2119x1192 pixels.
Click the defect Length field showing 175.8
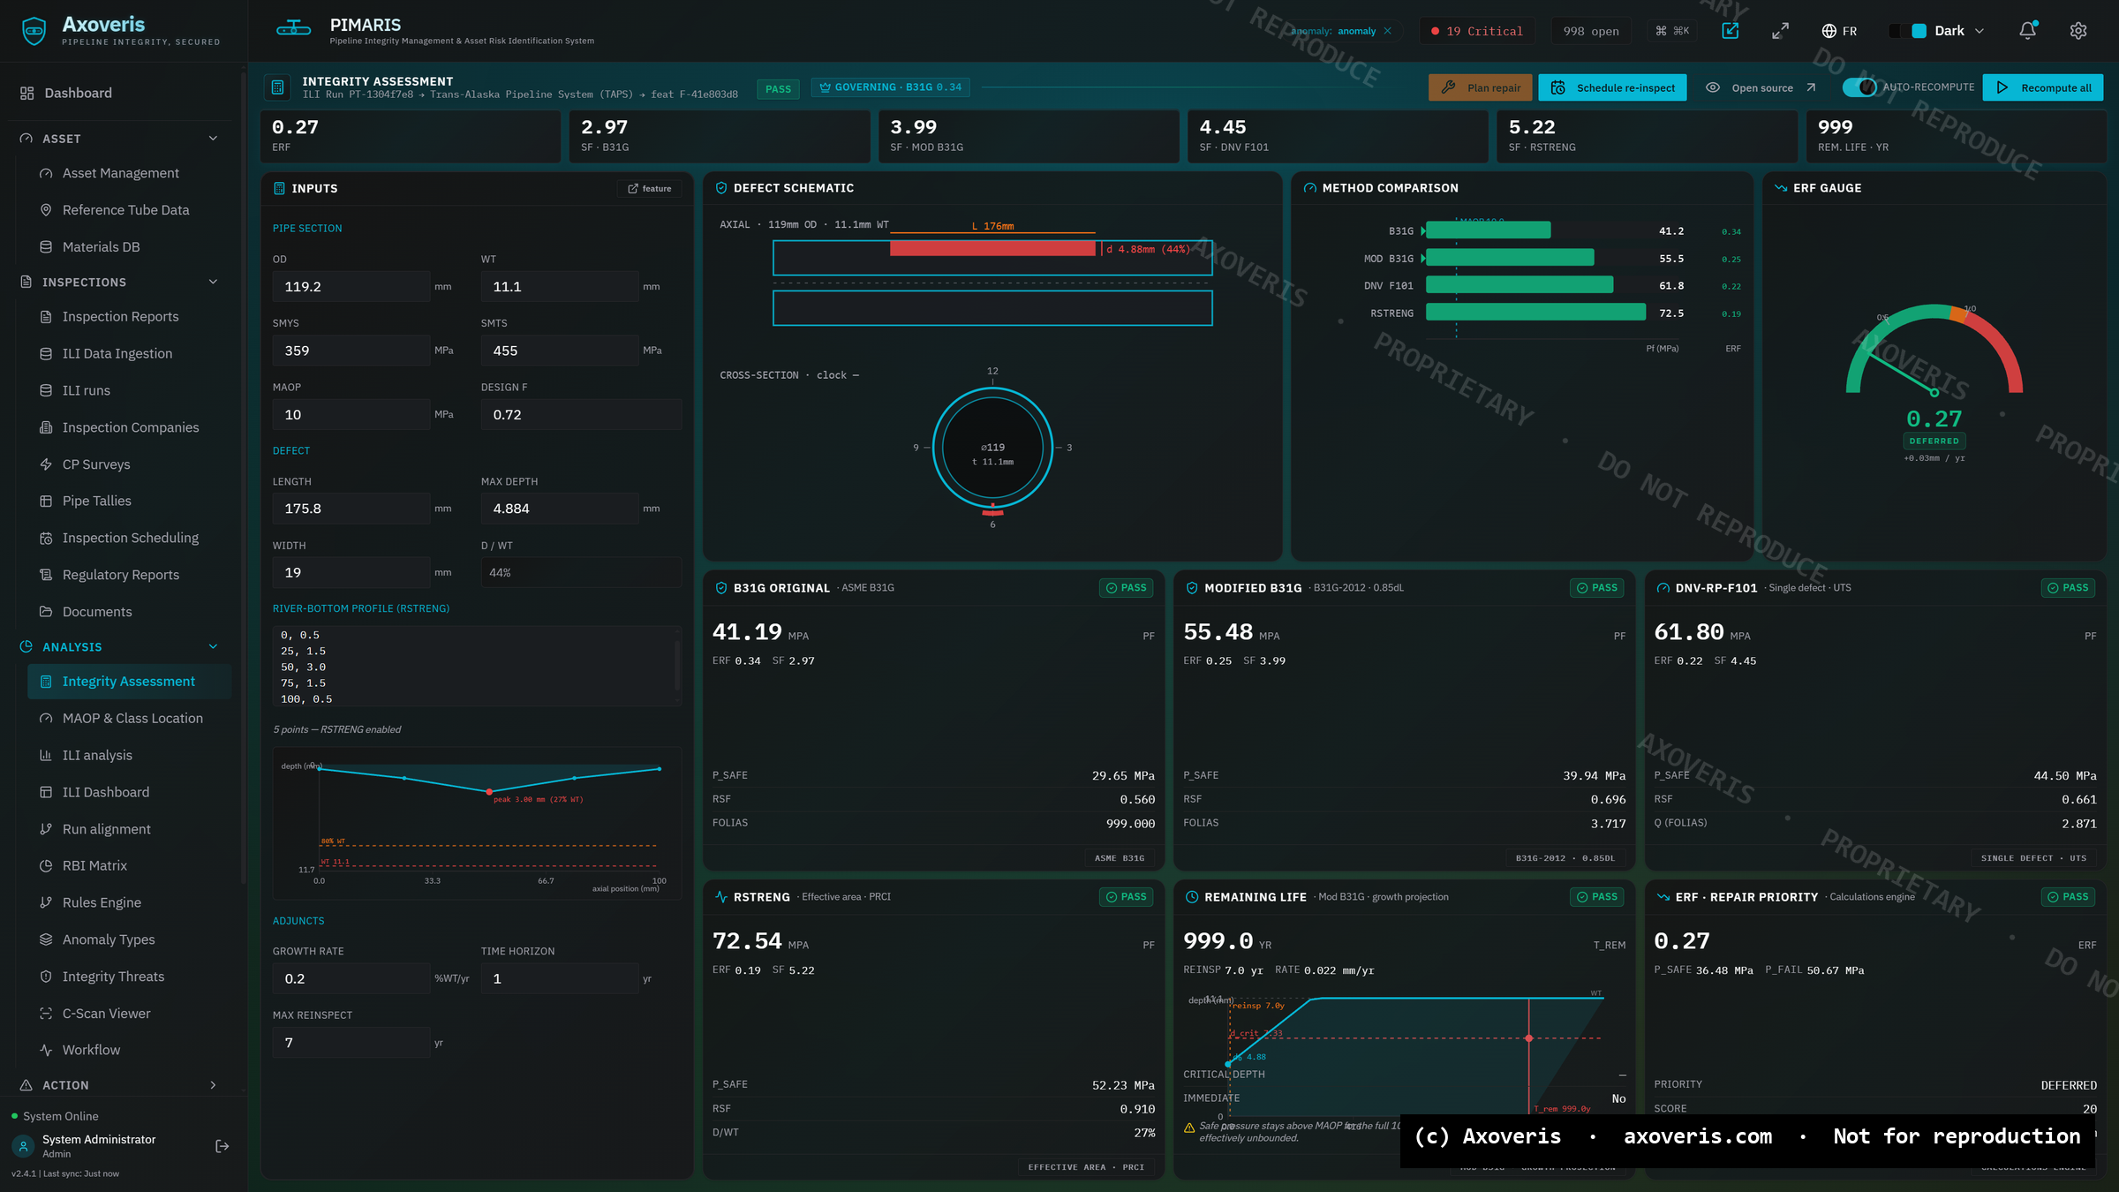click(351, 509)
